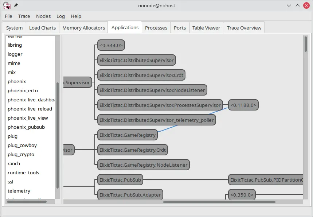Open the File menu
Viewport: 313px width, 217px height.
(x=8, y=16)
